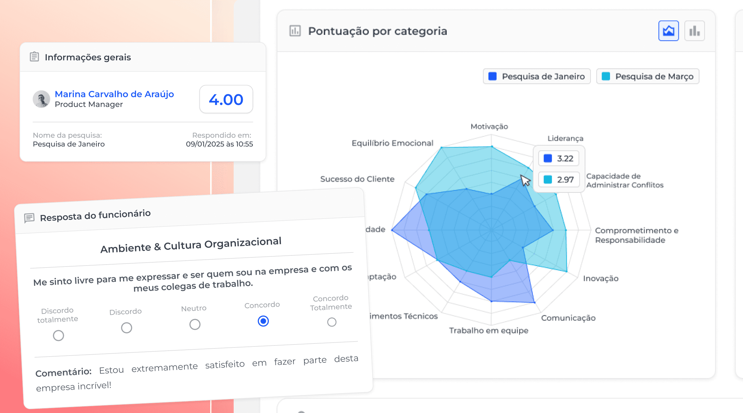Toggle the Pesquisa de Março legend series
The width and height of the screenshot is (743, 413).
pyautogui.click(x=648, y=76)
